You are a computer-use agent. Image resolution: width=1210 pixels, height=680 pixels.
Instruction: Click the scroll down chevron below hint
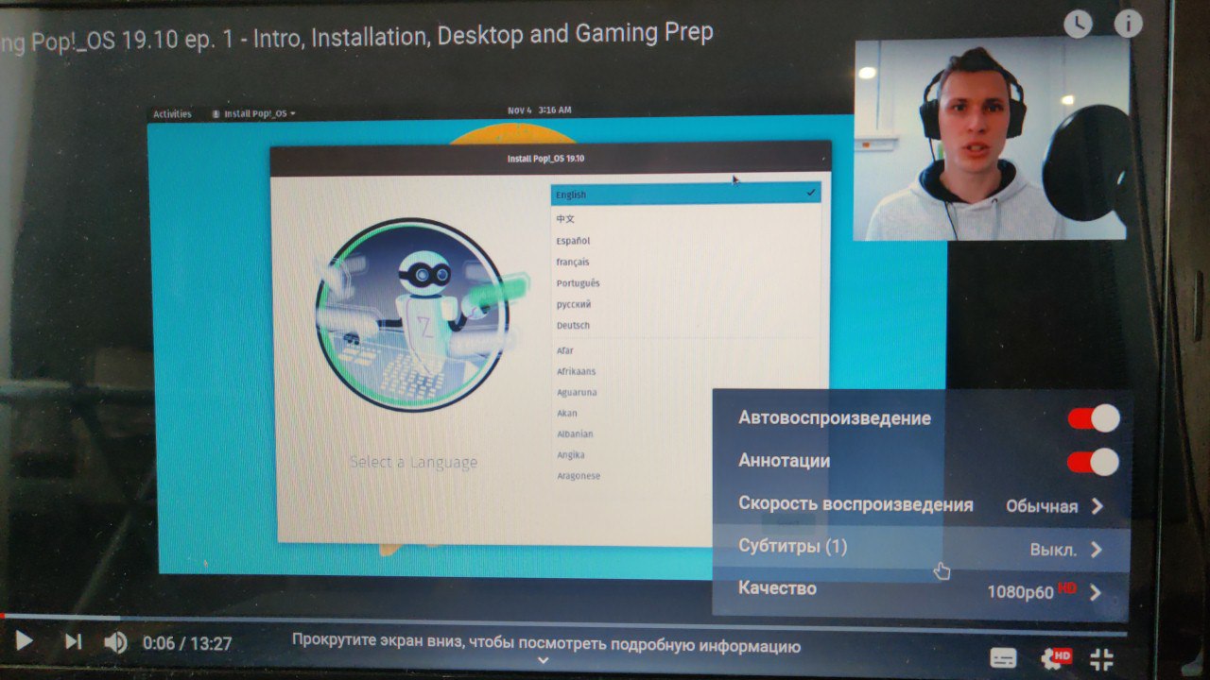pos(543,662)
